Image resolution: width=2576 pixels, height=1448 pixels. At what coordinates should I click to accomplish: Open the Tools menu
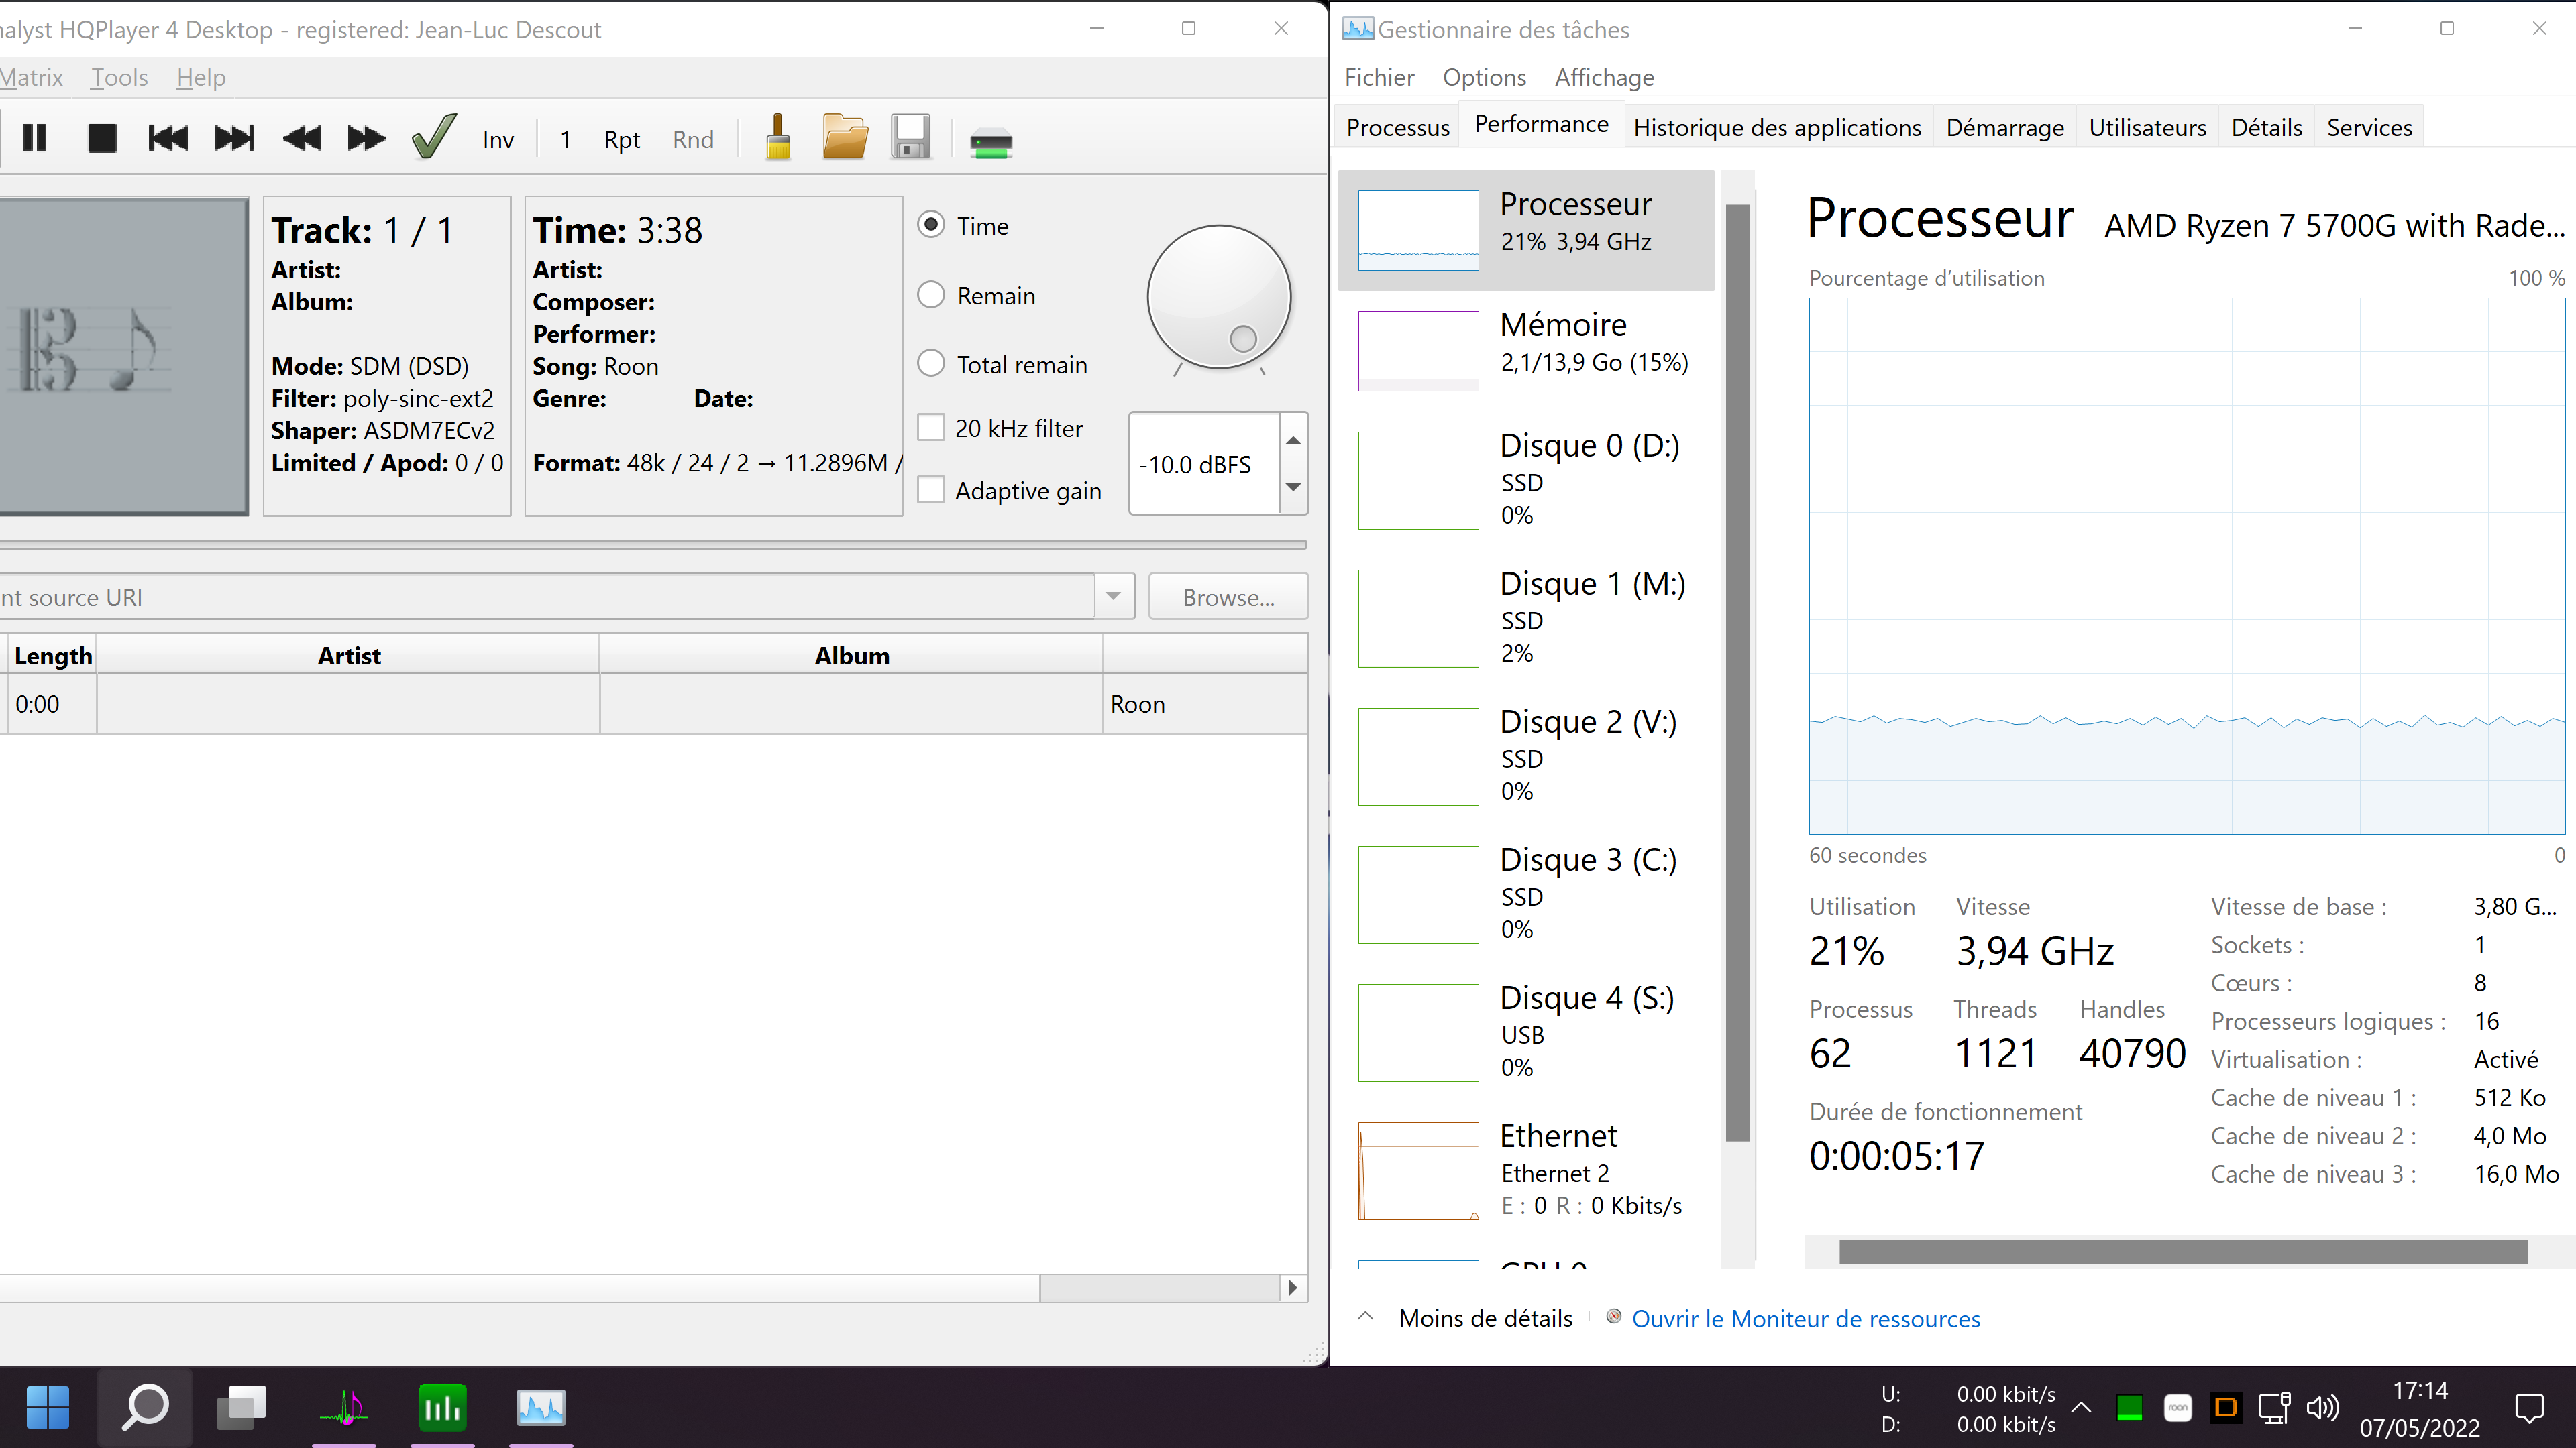119,77
